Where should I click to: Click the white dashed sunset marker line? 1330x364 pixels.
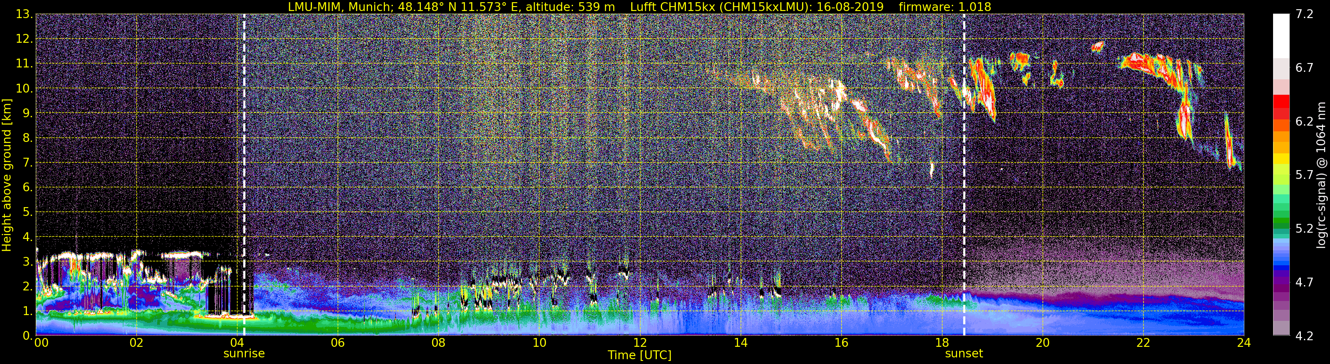click(964, 175)
